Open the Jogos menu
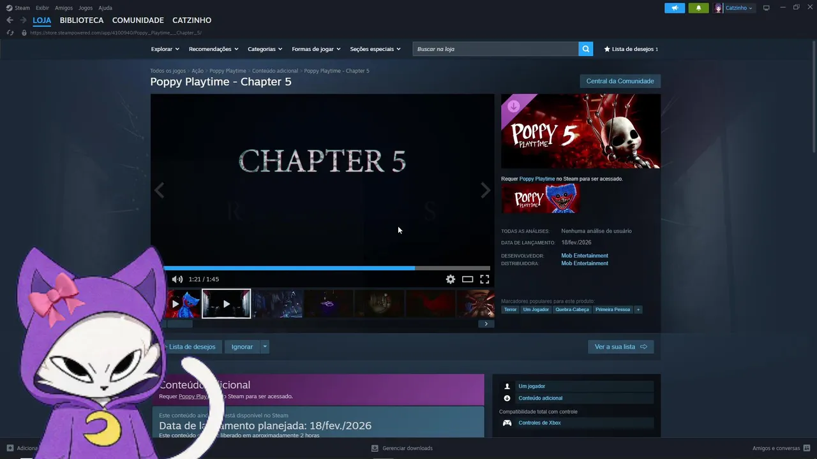817x459 pixels. [x=86, y=8]
